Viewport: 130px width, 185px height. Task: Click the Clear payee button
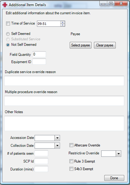pos(105,45)
